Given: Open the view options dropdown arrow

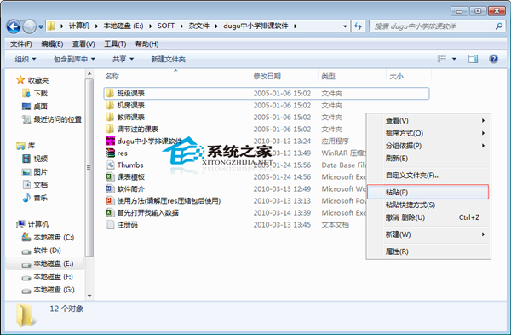Looking at the screenshot, I should (454, 59).
